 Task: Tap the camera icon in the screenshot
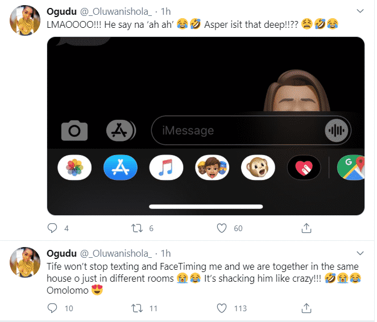click(x=74, y=131)
